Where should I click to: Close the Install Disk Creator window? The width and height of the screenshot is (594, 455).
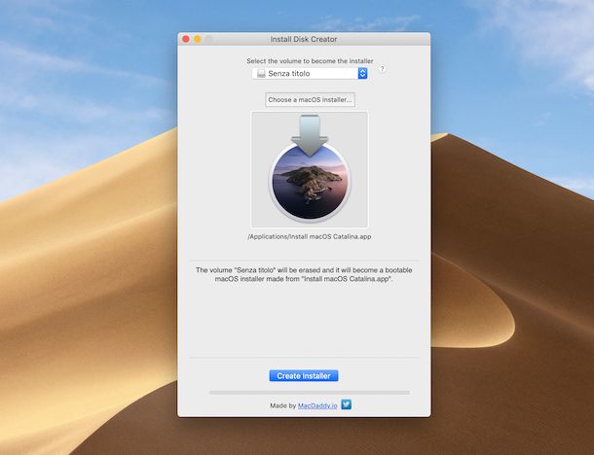[x=186, y=39]
